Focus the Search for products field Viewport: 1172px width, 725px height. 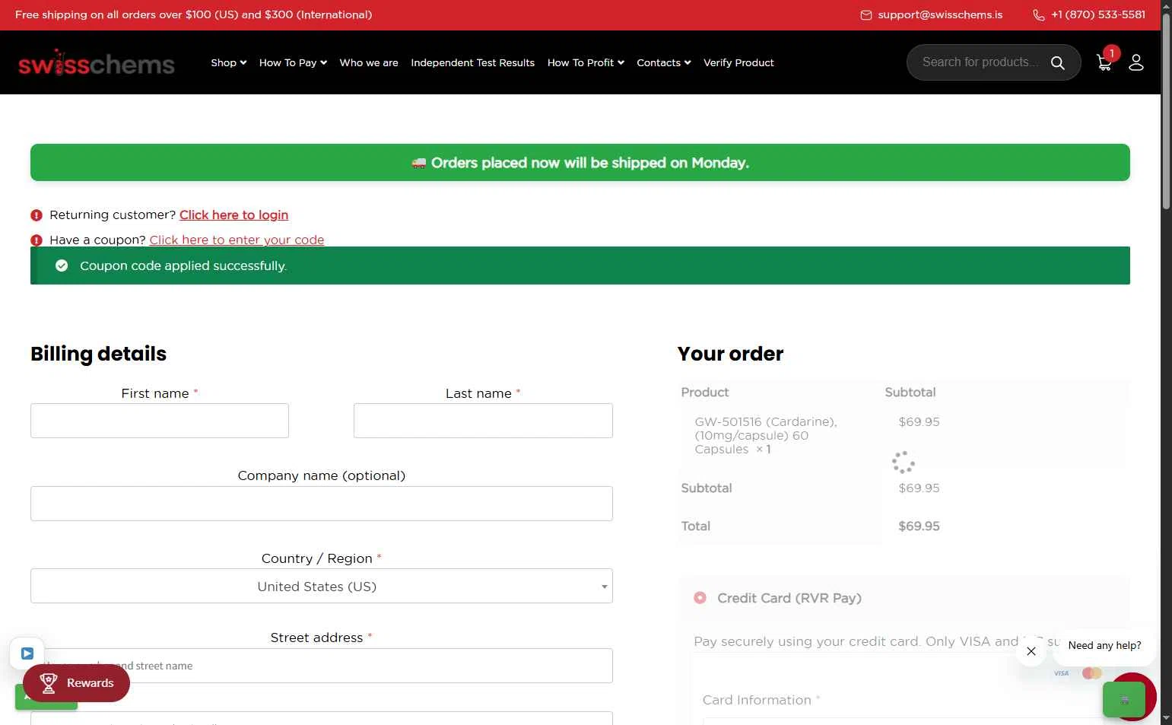pyautogui.click(x=981, y=62)
